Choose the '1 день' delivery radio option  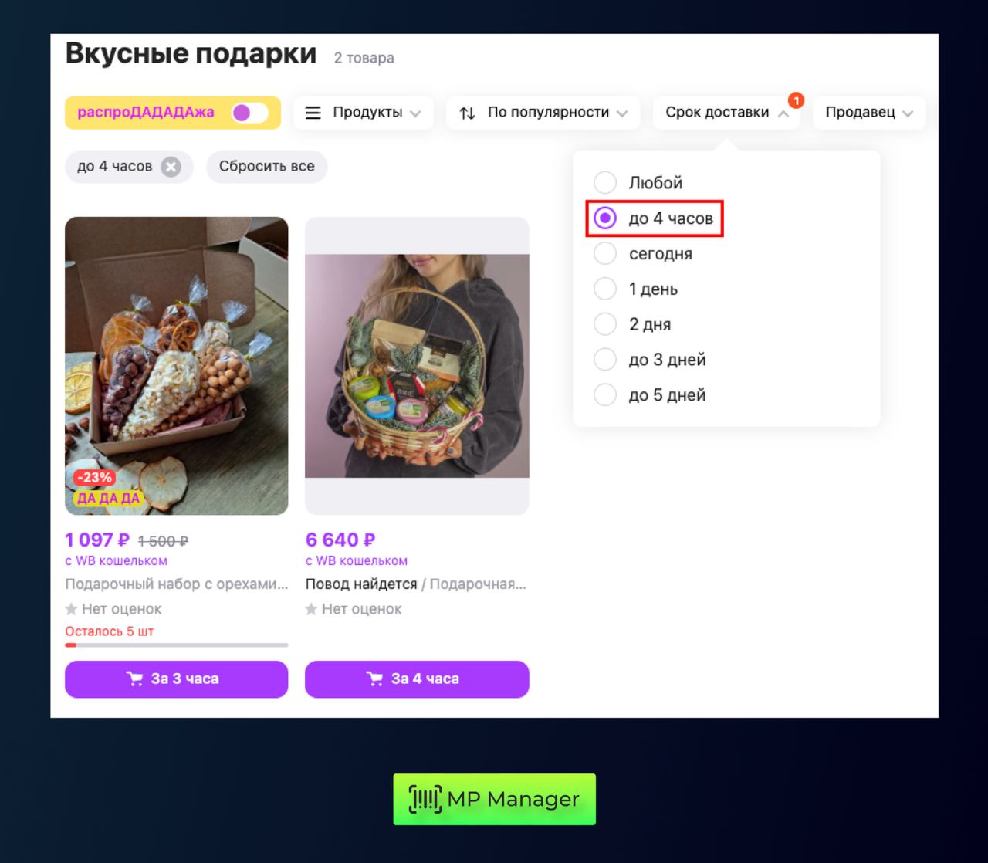point(605,289)
